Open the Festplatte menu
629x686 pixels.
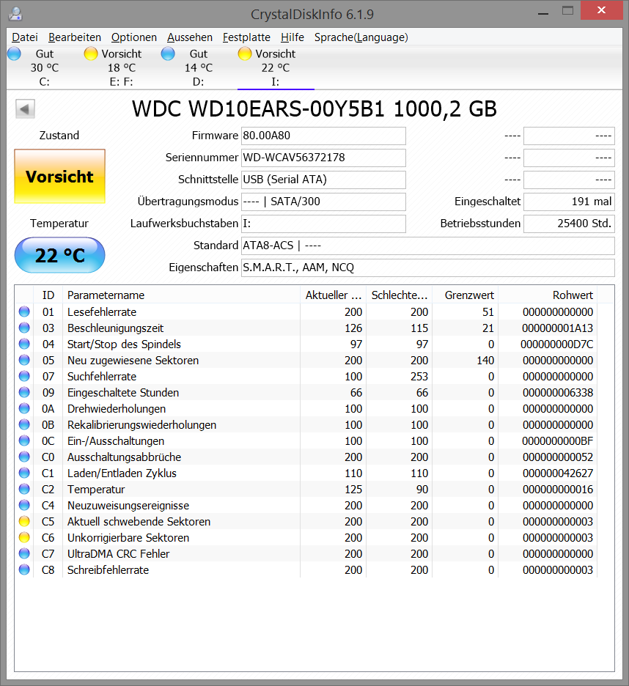tap(246, 37)
